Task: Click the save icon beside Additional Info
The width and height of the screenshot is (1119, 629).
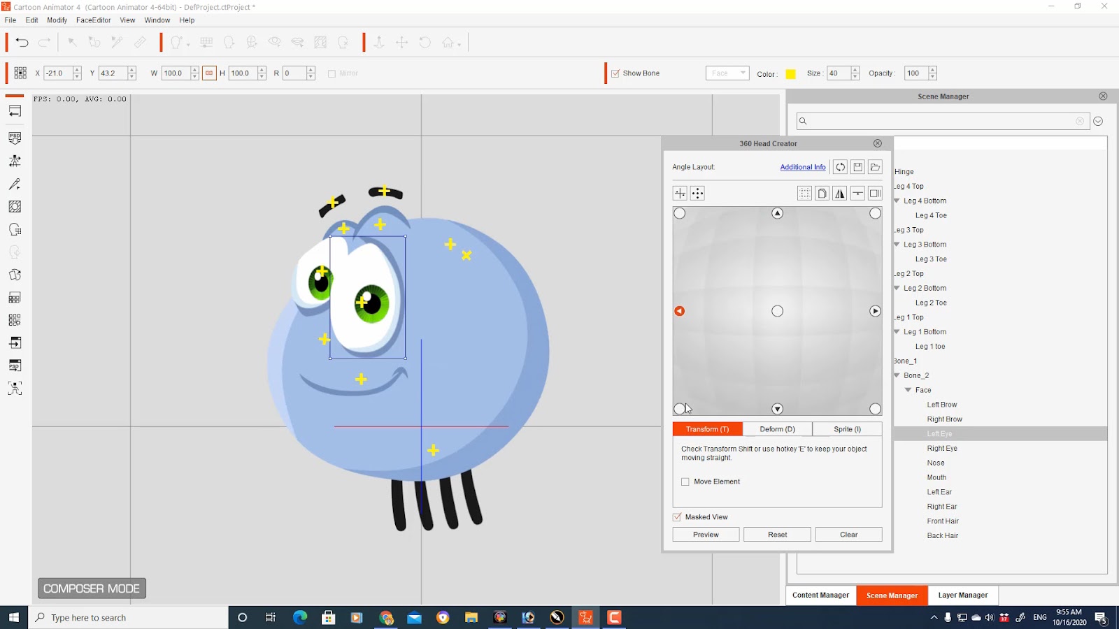Action: click(x=857, y=167)
